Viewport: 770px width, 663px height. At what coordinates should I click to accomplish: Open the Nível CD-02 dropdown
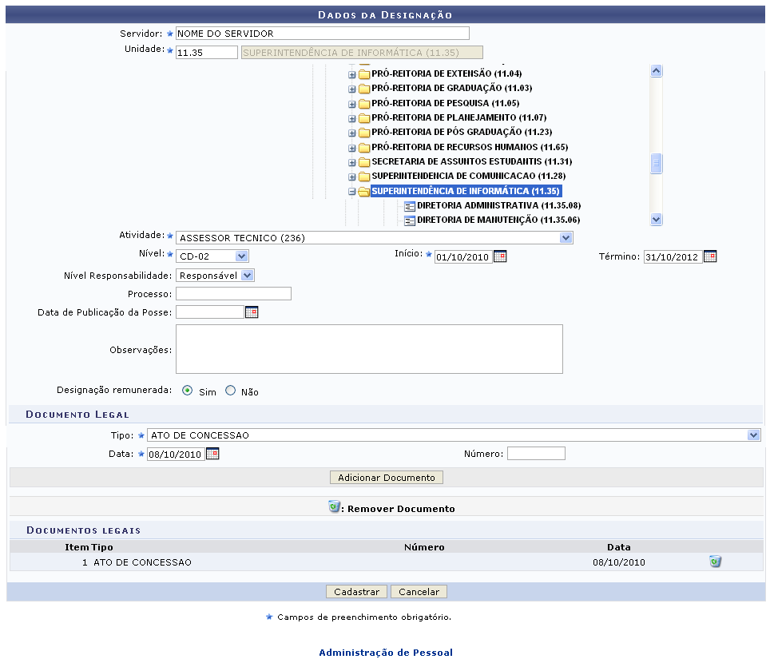point(242,256)
